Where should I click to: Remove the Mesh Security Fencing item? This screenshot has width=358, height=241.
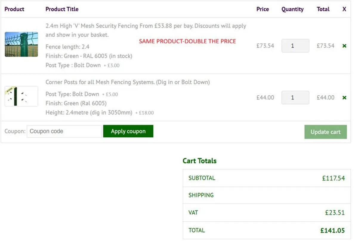click(x=344, y=46)
